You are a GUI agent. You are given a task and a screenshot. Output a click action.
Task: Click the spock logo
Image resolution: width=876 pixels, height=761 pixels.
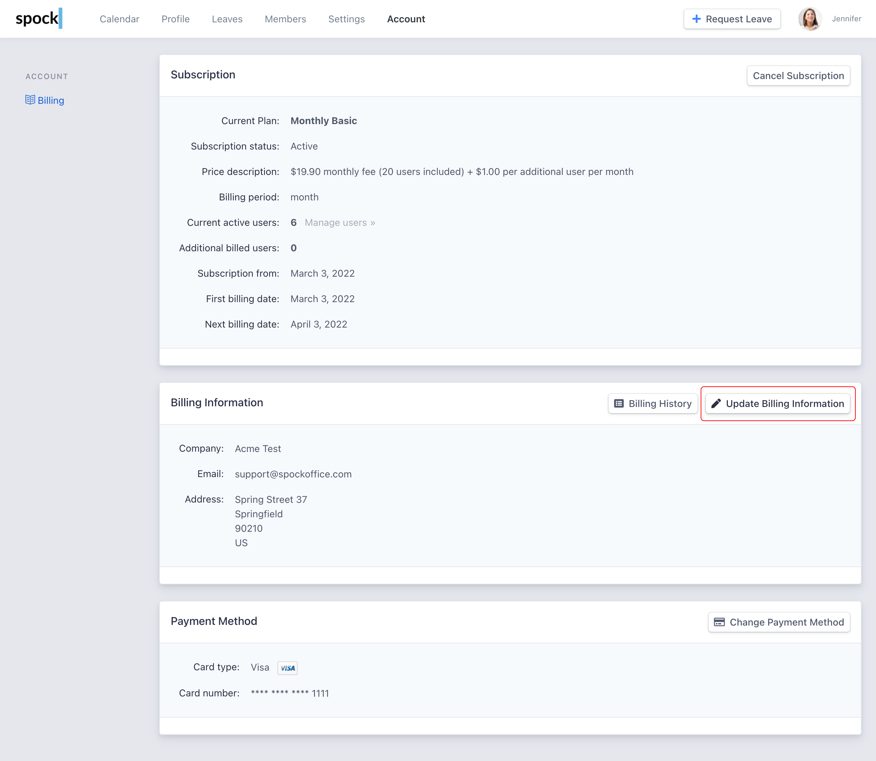[x=39, y=19]
